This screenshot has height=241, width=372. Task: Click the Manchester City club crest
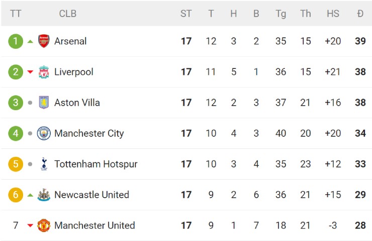click(44, 133)
